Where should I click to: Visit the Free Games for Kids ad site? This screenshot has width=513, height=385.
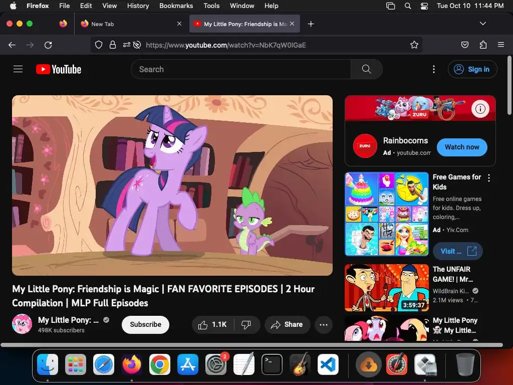click(x=457, y=251)
